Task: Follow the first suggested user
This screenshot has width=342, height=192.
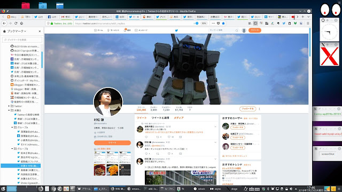Action: click(237, 127)
